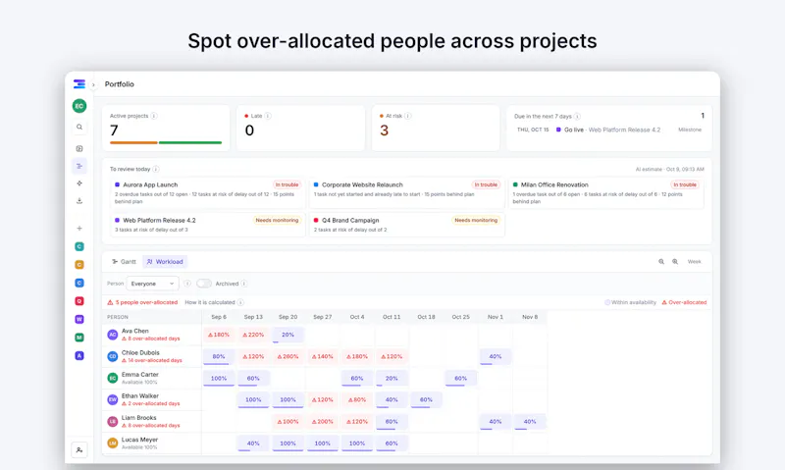Viewport: 785px width, 470px height.
Task: Select Lucas Meyer person row
Action: coord(152,443)
